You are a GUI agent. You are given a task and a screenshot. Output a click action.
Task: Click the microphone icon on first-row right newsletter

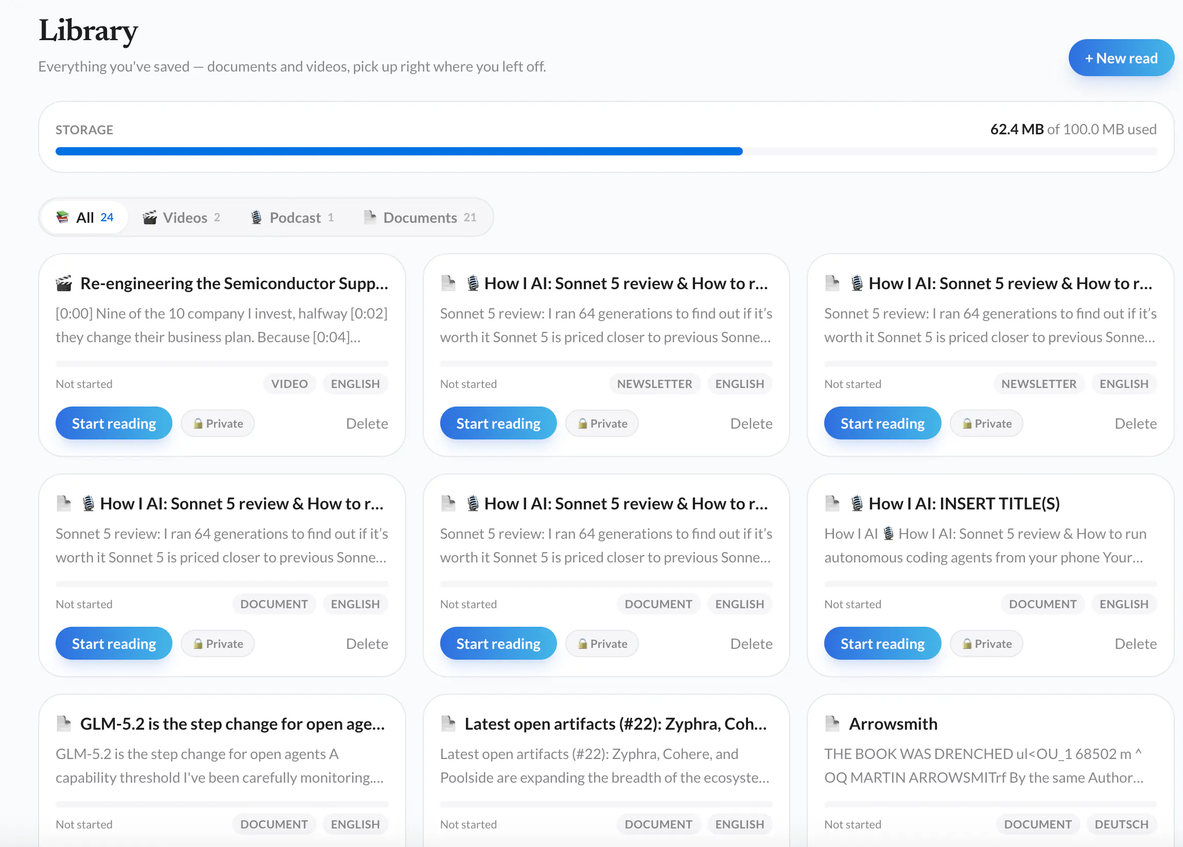tap(856, 284)
